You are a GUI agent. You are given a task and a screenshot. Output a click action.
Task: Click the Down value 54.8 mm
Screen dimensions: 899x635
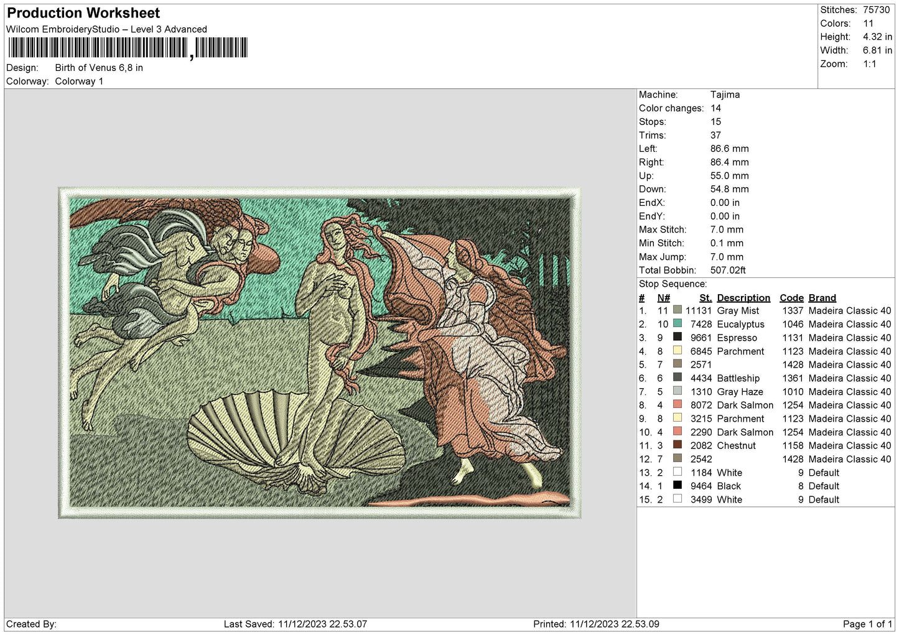point(729,189)
